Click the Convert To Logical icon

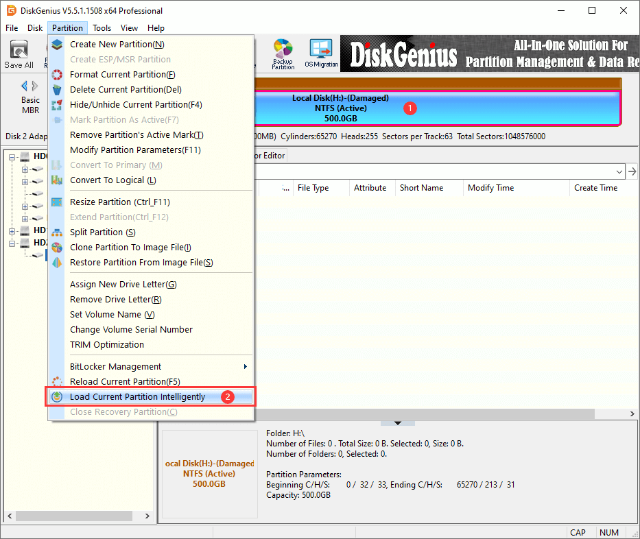[57, 180]
